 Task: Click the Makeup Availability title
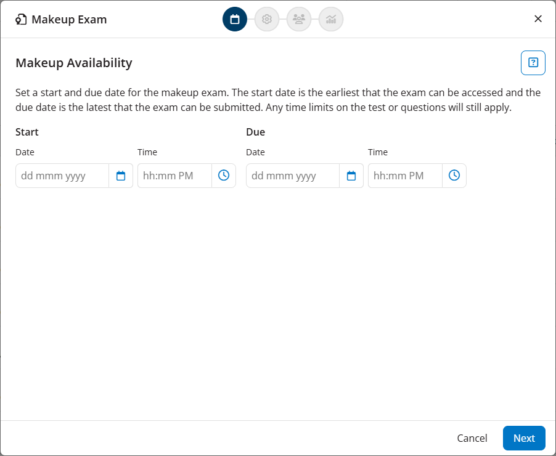tap(74, 63)
